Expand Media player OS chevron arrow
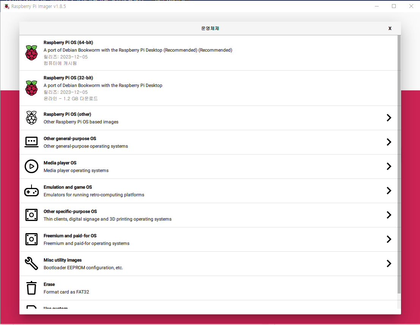The width and height of the screenshot is (420, 325). point(389,166)
